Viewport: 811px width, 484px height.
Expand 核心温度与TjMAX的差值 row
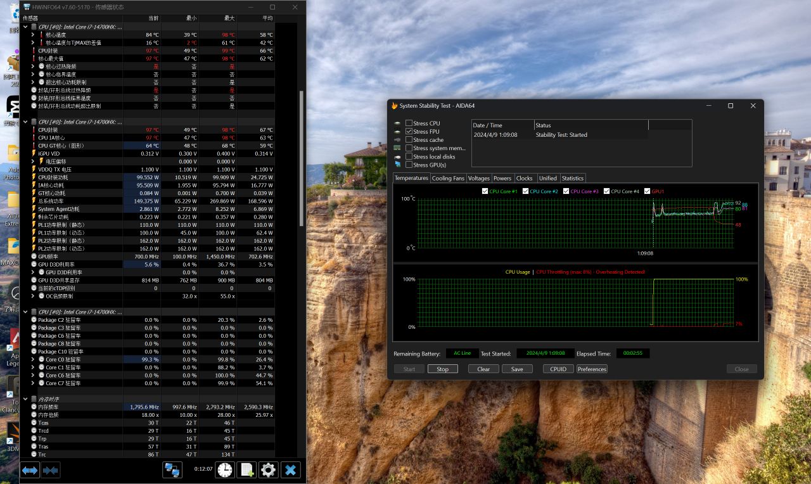coord(33,42)
